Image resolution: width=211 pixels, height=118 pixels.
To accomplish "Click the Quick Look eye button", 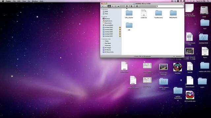I will tap(127, 6).
